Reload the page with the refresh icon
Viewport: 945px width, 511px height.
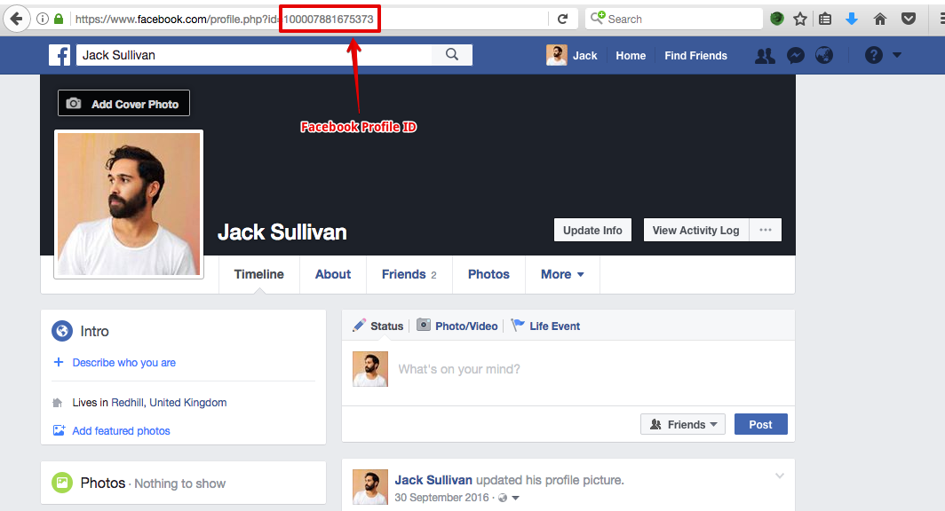tap(562, 19)
